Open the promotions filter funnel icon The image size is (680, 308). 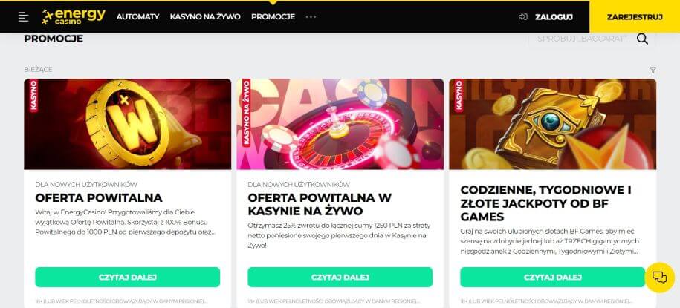click(x=653, y=70)
